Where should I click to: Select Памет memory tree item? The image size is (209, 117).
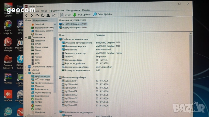[x=36, y=50]
